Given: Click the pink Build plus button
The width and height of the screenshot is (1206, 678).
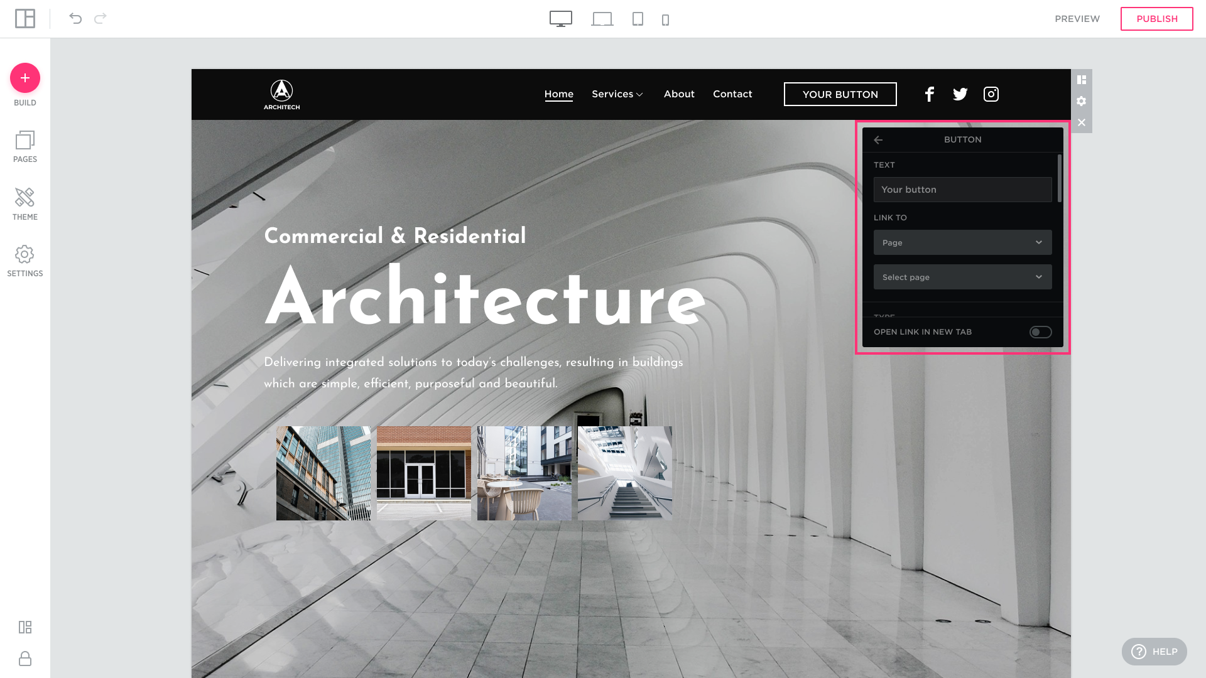Looking at the screenshot, I should point(25,78).
